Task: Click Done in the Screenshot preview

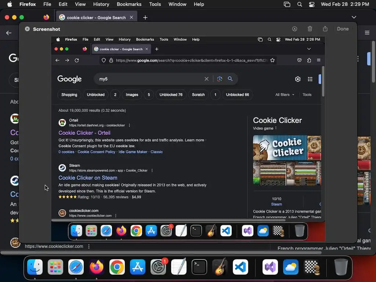Action: pos(343,29)
